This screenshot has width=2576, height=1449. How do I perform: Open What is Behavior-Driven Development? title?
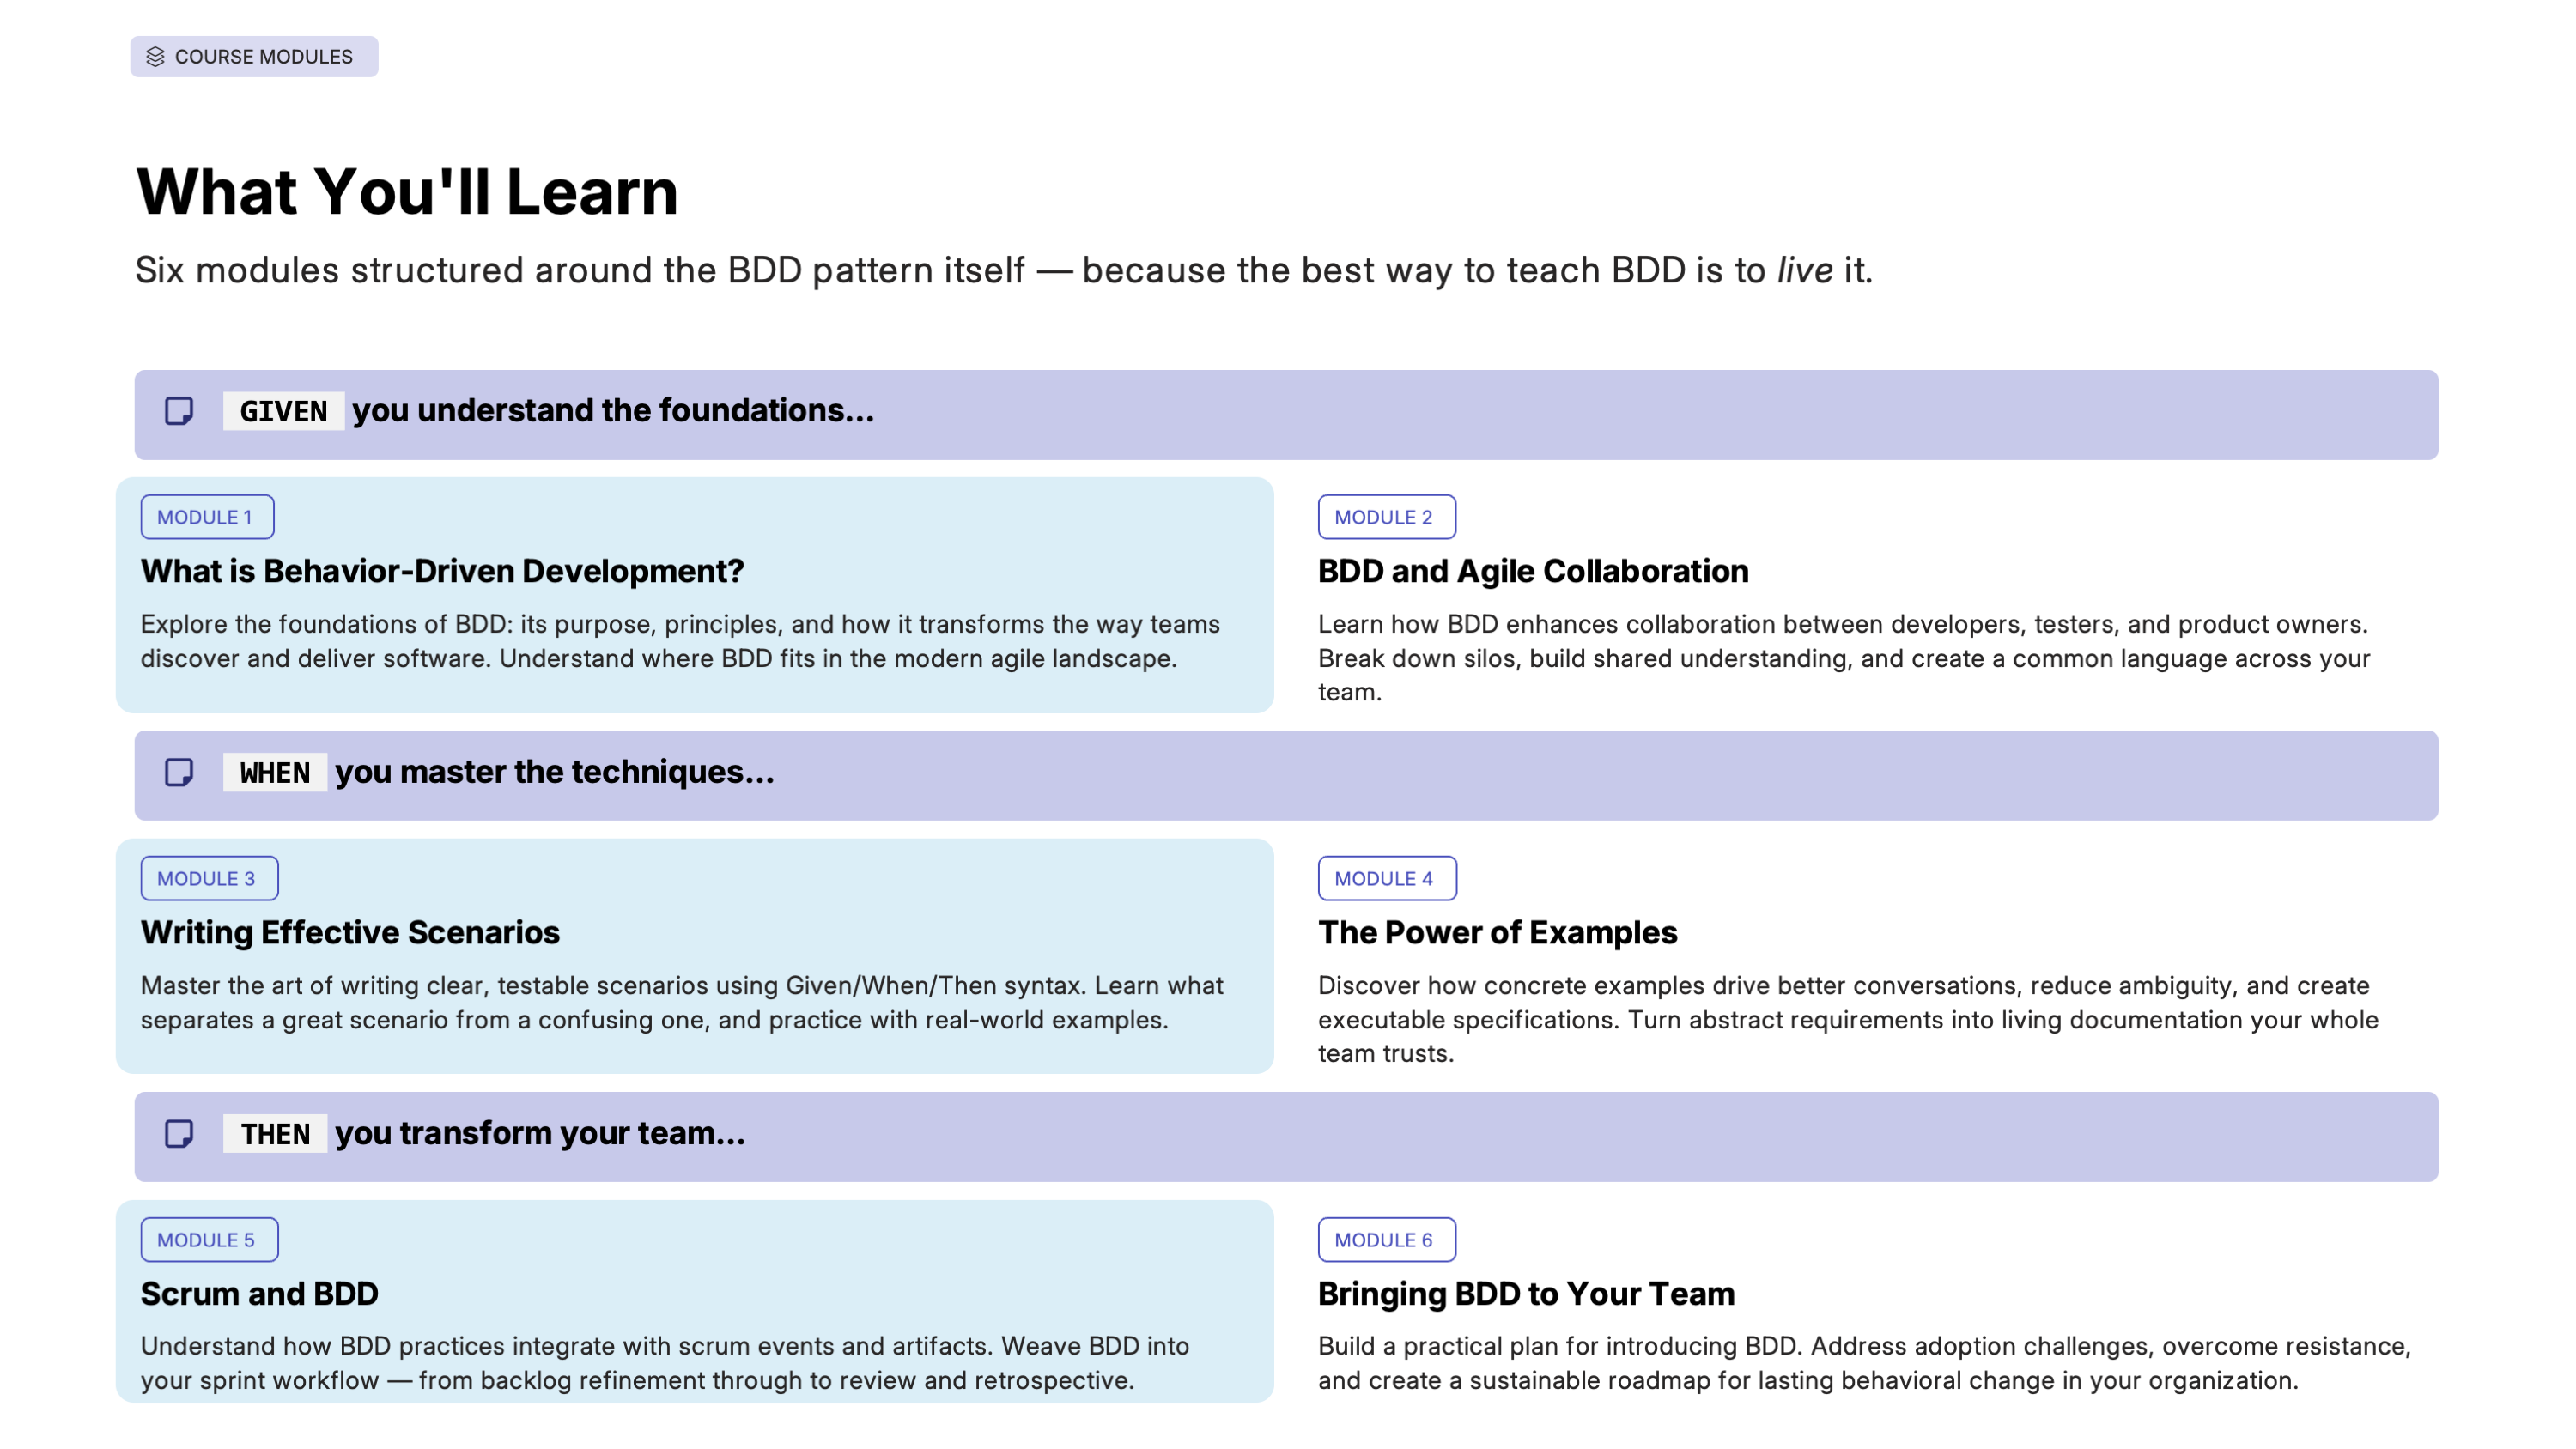442,571
